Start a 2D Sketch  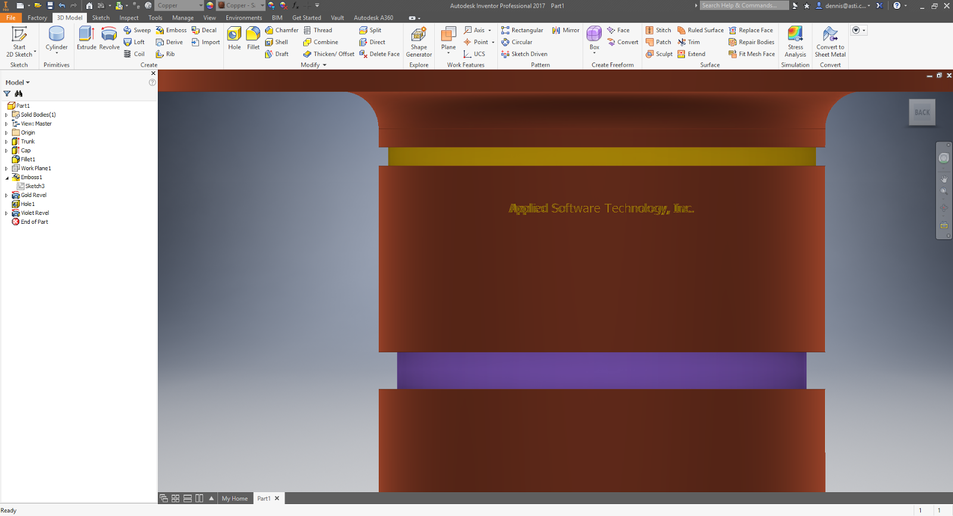tap(19, 42)
